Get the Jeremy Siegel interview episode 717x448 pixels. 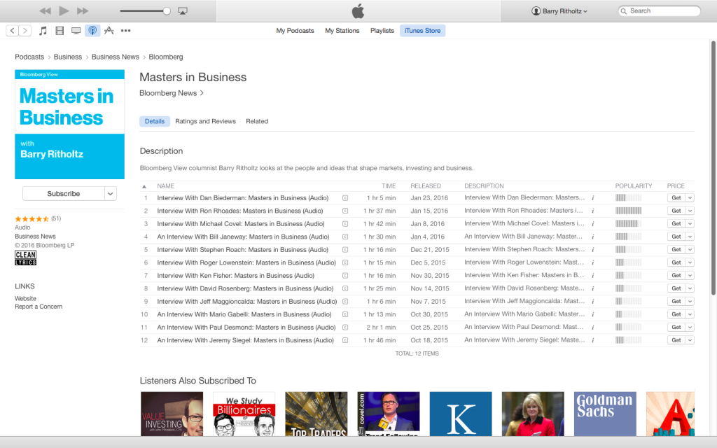click(x=676, y=340)
